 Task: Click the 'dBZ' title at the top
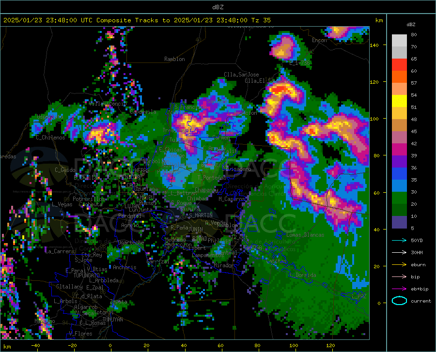(x=218, y=7)
